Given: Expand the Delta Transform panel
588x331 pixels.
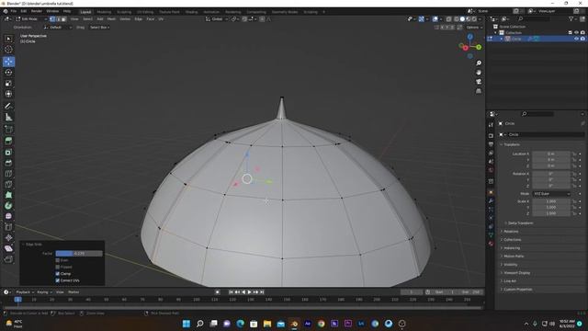Looking at the screenshot, I should click(x=520, y=223).
